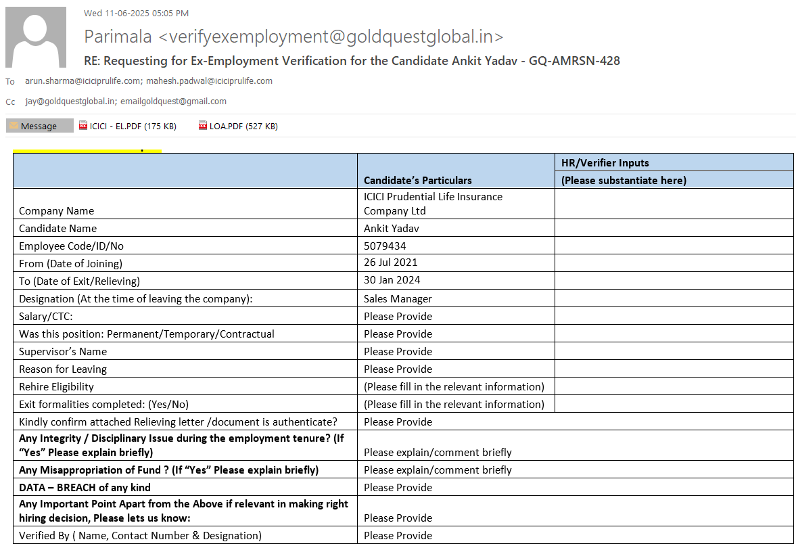Click the sender's profile avatar picture
The image size is (796, 546).
pyautogui.click(x=36, y=37)
